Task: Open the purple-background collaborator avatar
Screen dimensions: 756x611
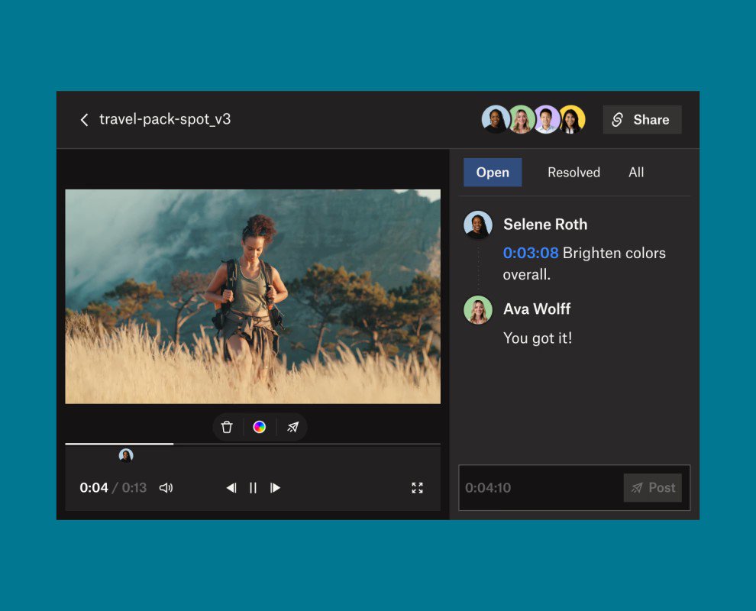Action: click(546, 119)
